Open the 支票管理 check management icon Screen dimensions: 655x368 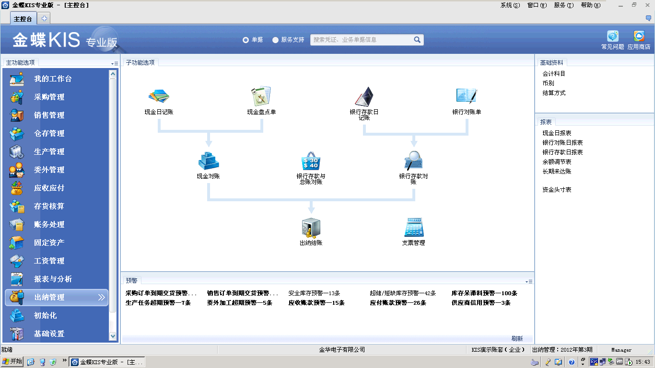pyautogui.click(x=414, y=228)
